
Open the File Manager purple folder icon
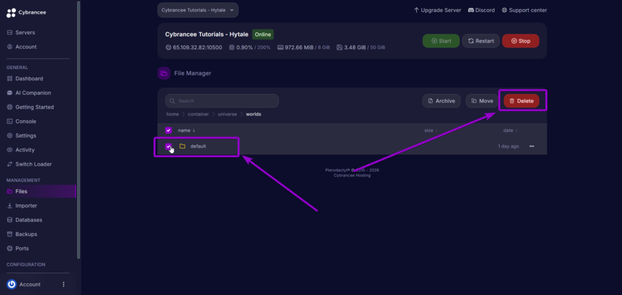point(163,73)
